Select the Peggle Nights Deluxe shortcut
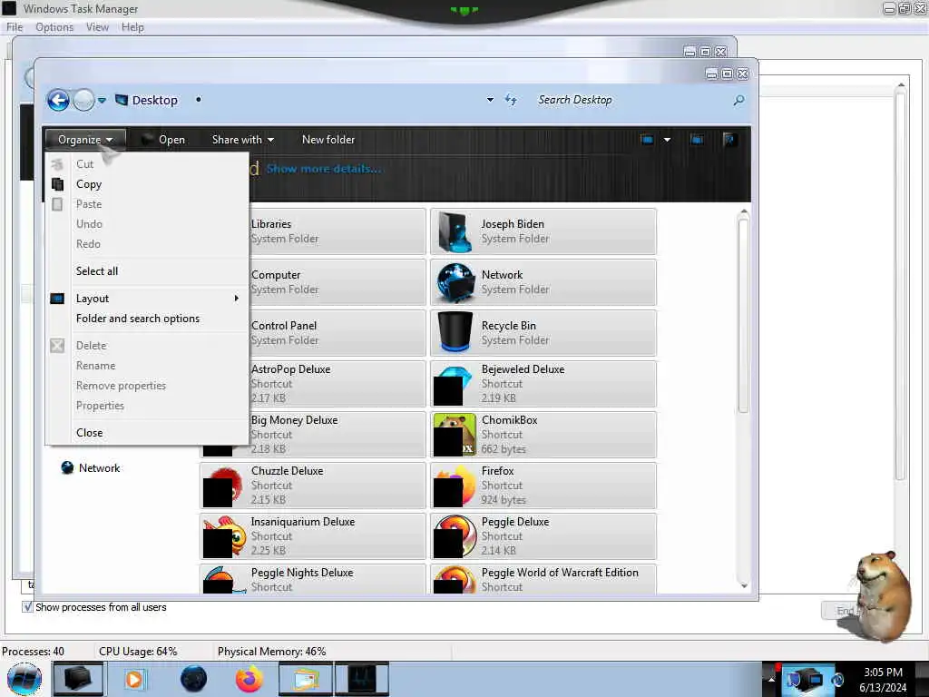 [x=313, y=578]
